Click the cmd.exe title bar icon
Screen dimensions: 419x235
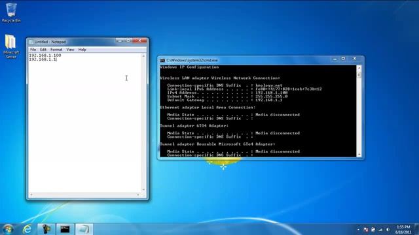162,61
